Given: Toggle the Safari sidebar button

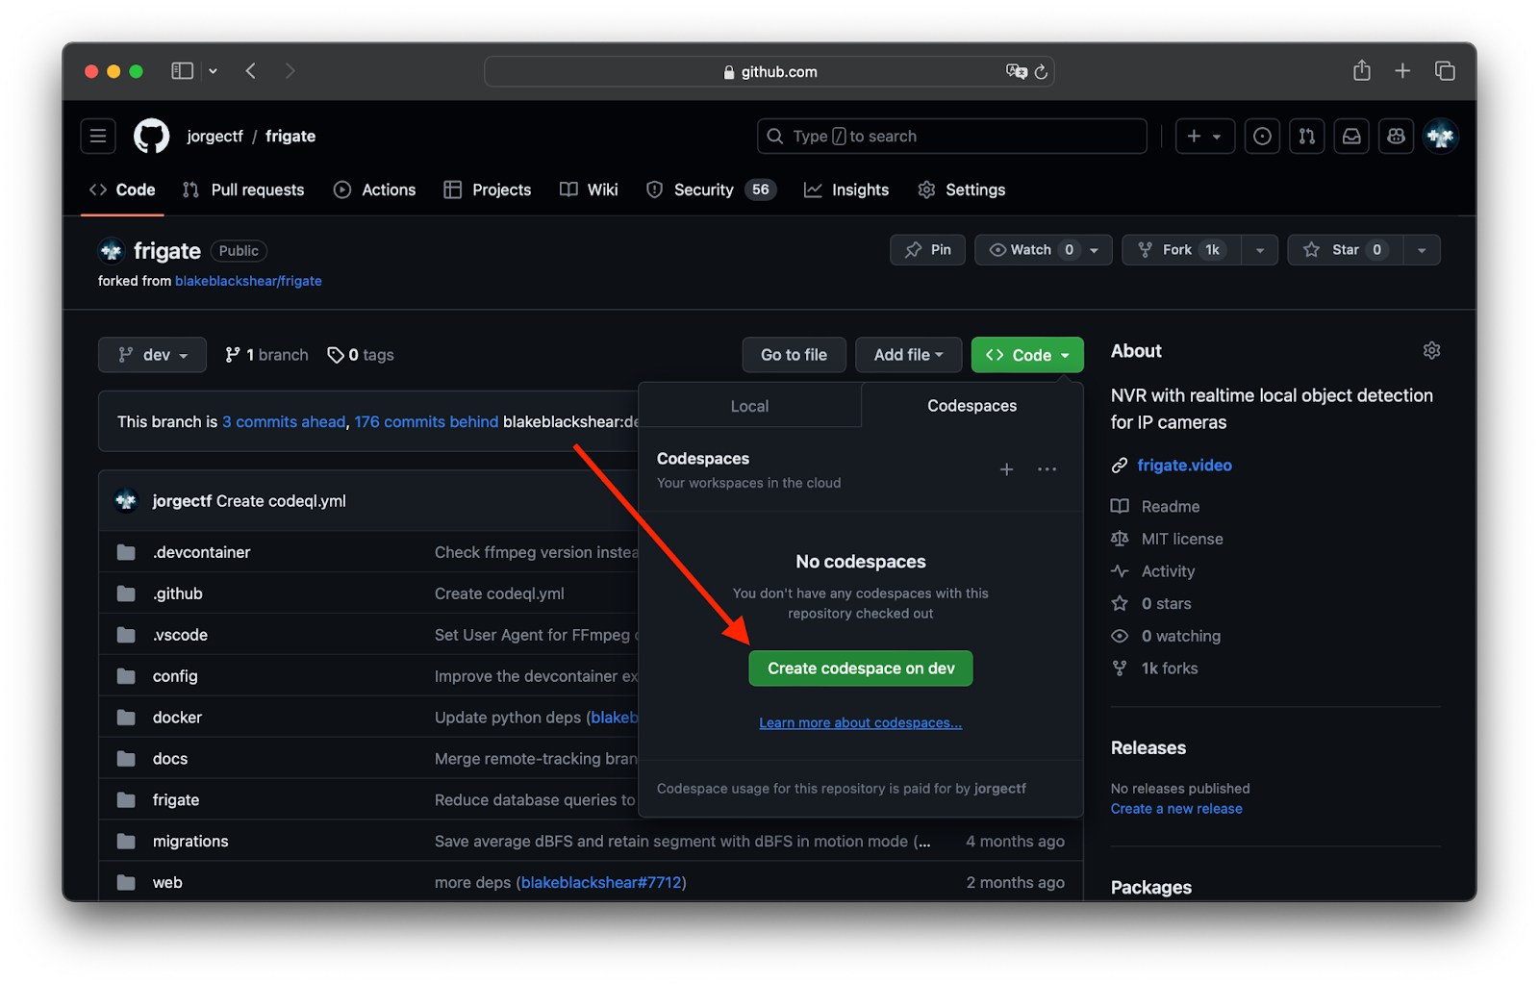Looking at the screenshot, I should point(183,71).
